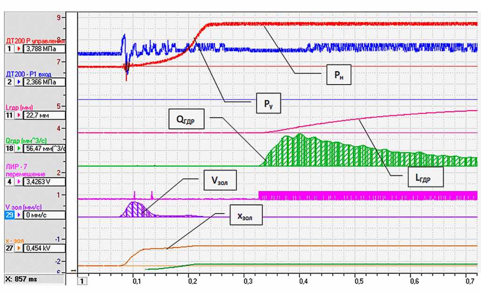Click the orange arrow beside channel 27
481x293 pixels.
(20, 249)
